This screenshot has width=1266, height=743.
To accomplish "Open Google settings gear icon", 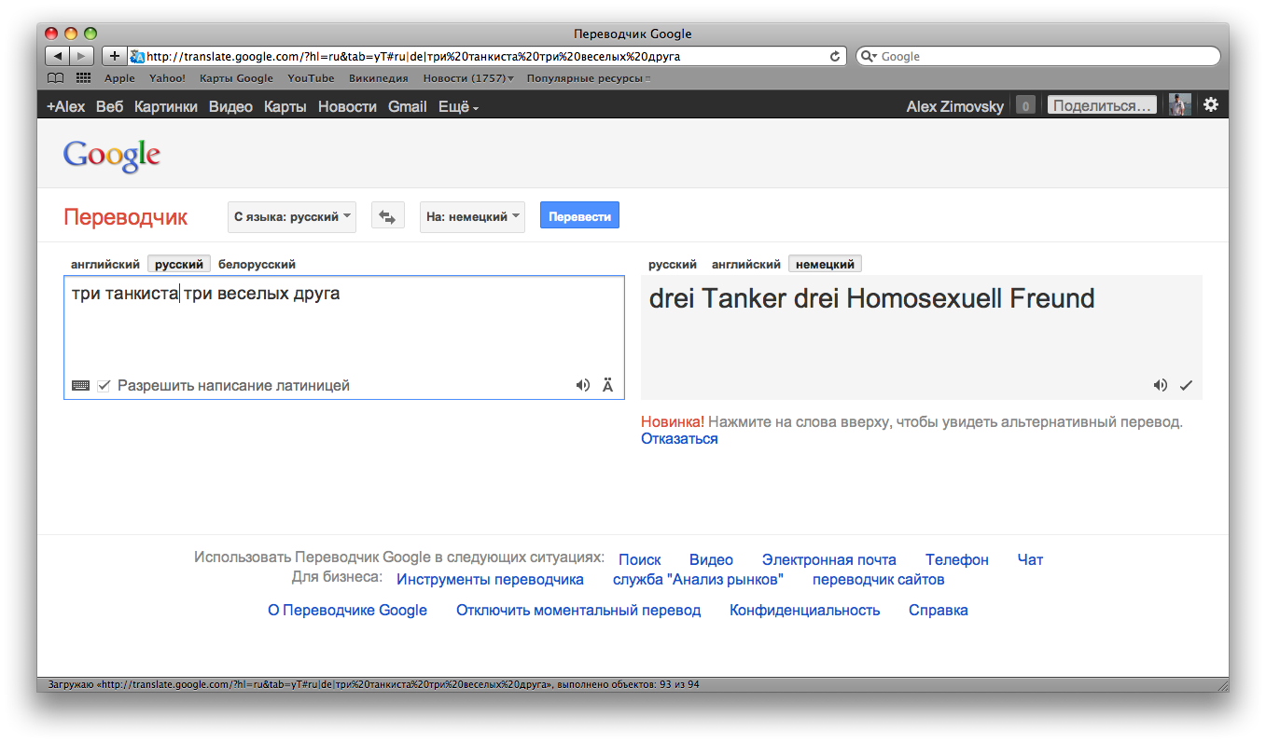I will [1211, 104].
